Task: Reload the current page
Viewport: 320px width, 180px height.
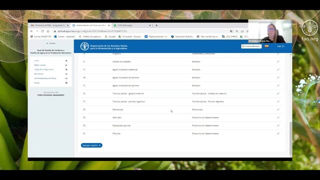Action: pos(42,31)
